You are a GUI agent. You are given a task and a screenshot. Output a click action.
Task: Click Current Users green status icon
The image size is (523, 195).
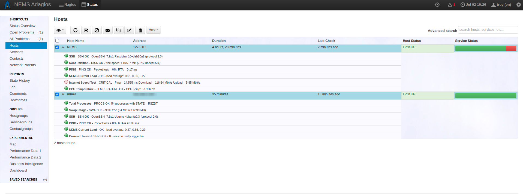(66, 135)
